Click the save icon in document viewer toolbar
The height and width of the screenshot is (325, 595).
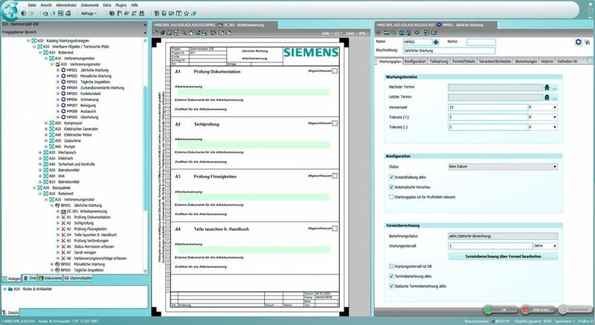(176, 33)
